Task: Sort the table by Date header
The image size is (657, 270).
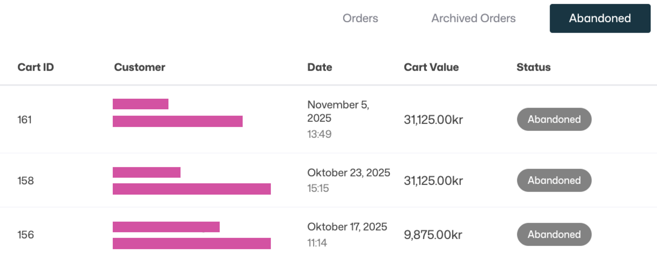Action: pyautogui.click(x=320, y=67)
